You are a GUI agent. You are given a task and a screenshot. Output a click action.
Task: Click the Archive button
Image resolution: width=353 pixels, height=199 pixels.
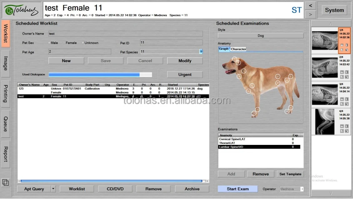pyautogui.click(x=192, y=189)
